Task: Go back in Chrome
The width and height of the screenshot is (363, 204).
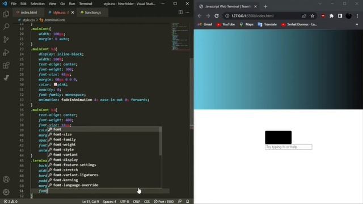Action: coord(200,16)
